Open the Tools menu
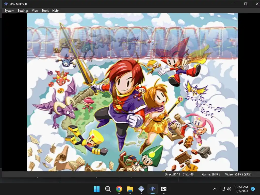 click(x=45, y=11)
